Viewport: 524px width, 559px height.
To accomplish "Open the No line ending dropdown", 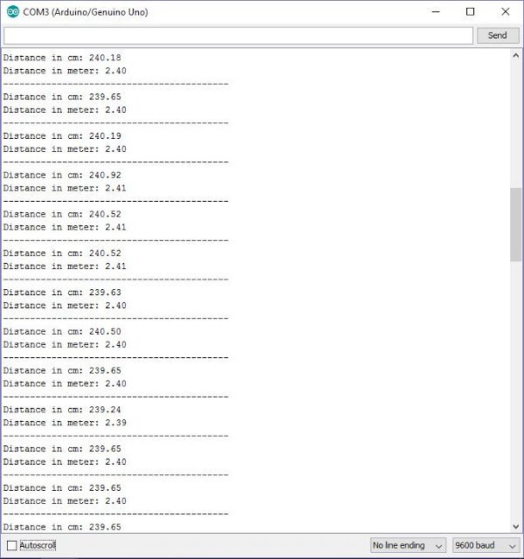I will click(x=408, y=545).
